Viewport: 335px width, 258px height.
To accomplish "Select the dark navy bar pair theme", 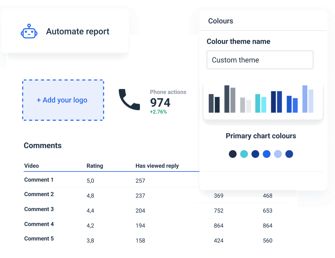I will pos(214,103).
